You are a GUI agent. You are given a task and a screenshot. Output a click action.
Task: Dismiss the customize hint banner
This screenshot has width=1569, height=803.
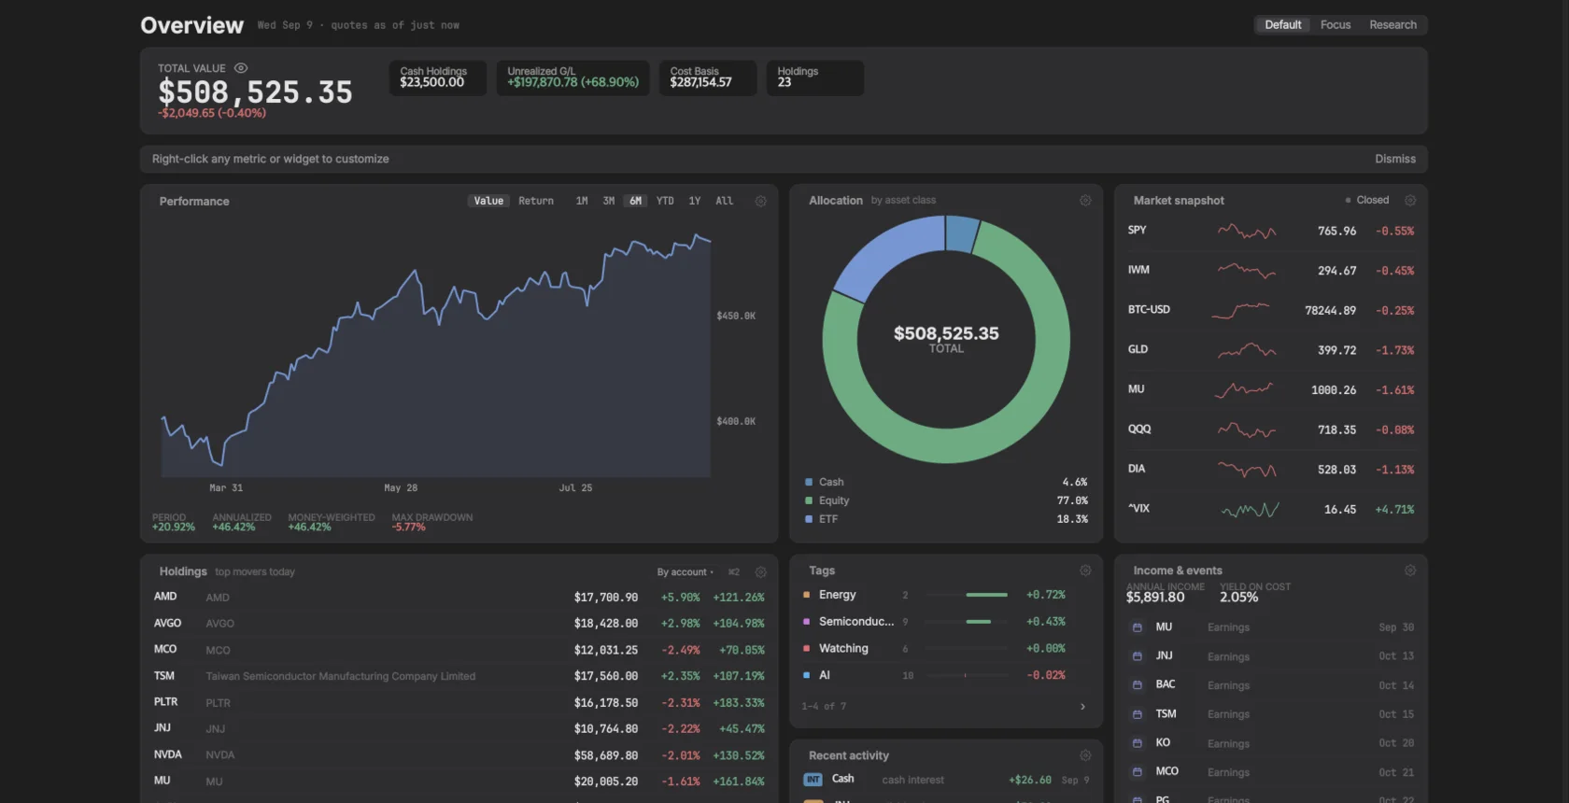click(1395, 159)
